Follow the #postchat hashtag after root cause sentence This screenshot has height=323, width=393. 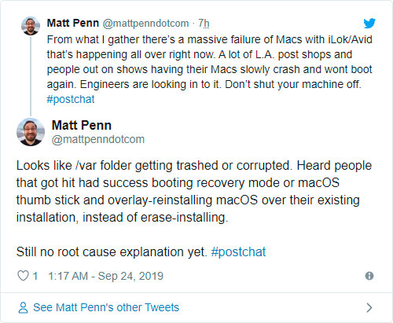tap(238, 251)
